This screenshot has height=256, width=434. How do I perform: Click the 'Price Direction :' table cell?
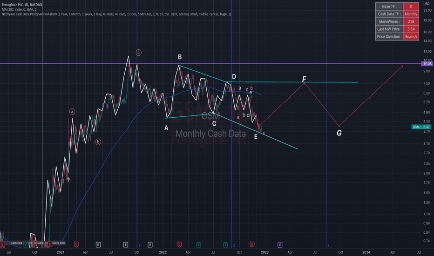coord(389,36)
